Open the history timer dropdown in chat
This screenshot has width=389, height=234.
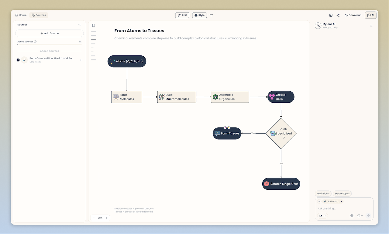pyautogui.click(x=360, y=216)
